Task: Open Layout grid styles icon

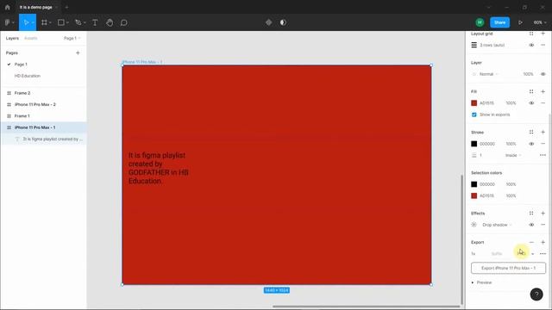Action: point(531,34)
